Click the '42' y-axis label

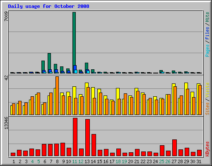click(6, 78)
